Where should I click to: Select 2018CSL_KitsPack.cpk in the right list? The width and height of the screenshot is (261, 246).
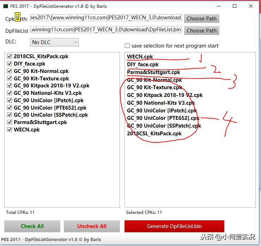tap(154, 134)
